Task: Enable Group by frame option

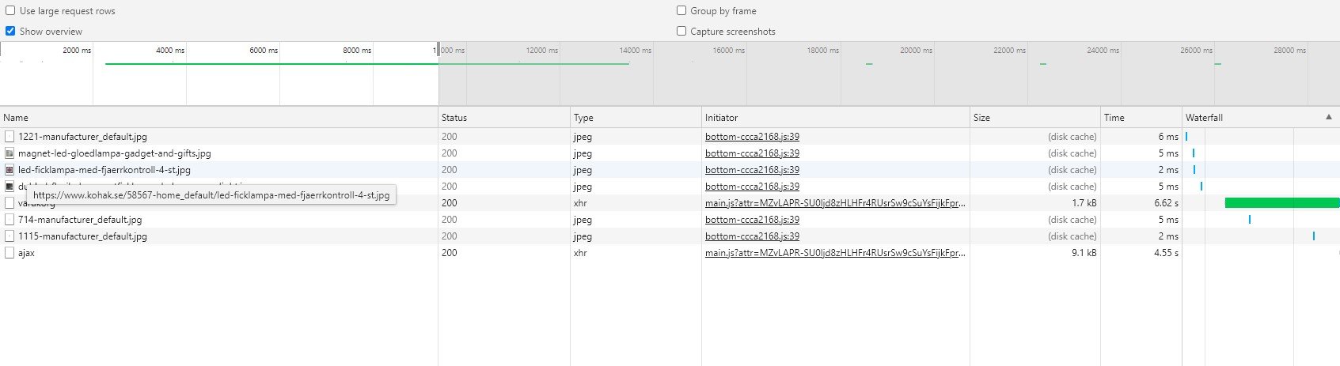Action: (x=681, y=11)
